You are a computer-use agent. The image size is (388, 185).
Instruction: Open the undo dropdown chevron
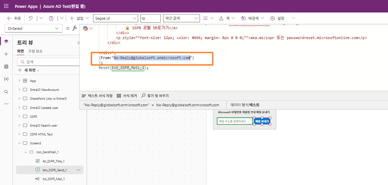coord(41,18)
